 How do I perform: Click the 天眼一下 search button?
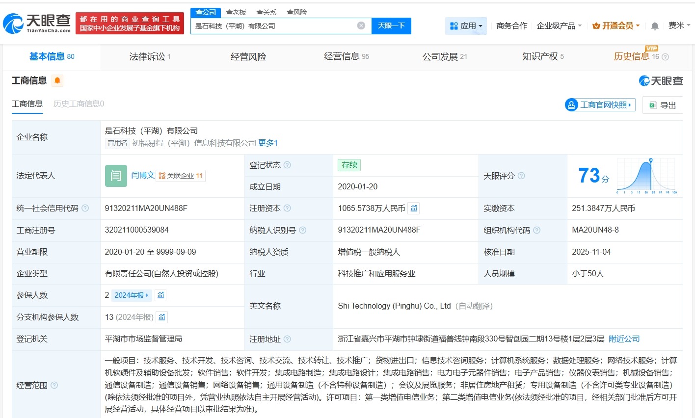coord(391,26)
